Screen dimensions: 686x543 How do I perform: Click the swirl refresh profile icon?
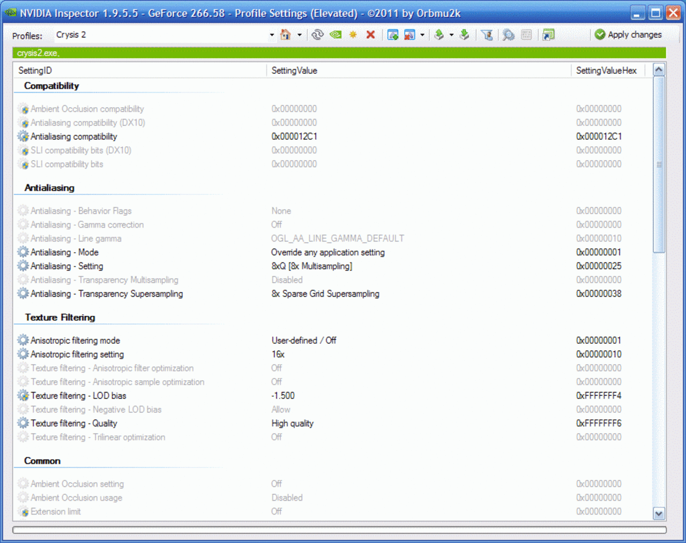pyautogui.click(x=318, y=35)
